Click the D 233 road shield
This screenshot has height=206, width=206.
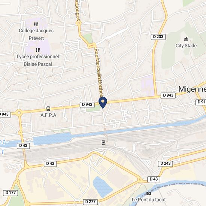(158, 37)
